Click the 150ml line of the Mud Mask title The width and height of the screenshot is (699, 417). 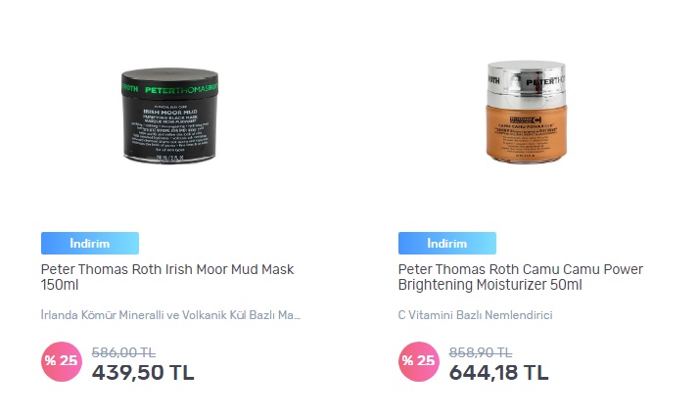click(x=60, y=285)
